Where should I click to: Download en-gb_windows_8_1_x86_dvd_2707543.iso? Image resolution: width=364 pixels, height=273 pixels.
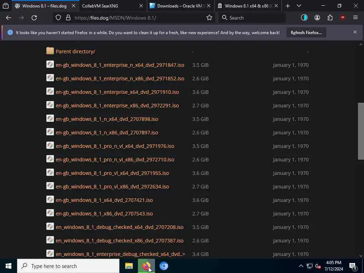point(104,214)
